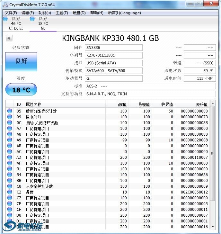Click the CrystalDiskInfo title bar icon
221x234 pixels.
point(5,4)
